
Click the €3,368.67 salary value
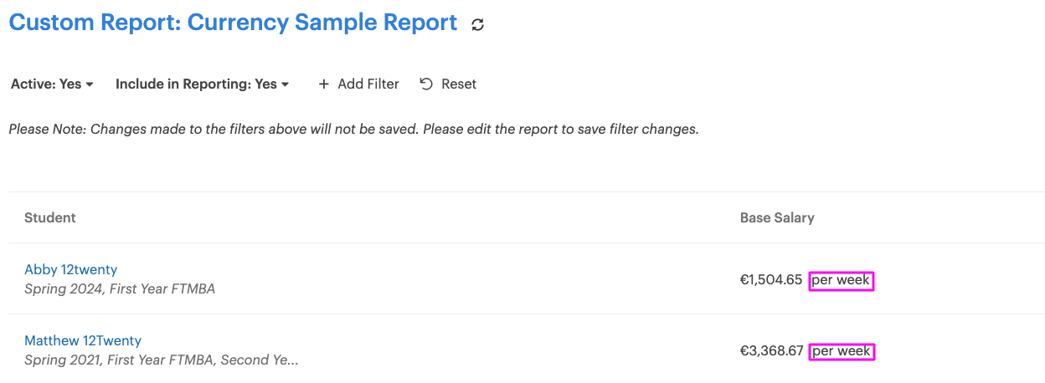pos(772,351)
